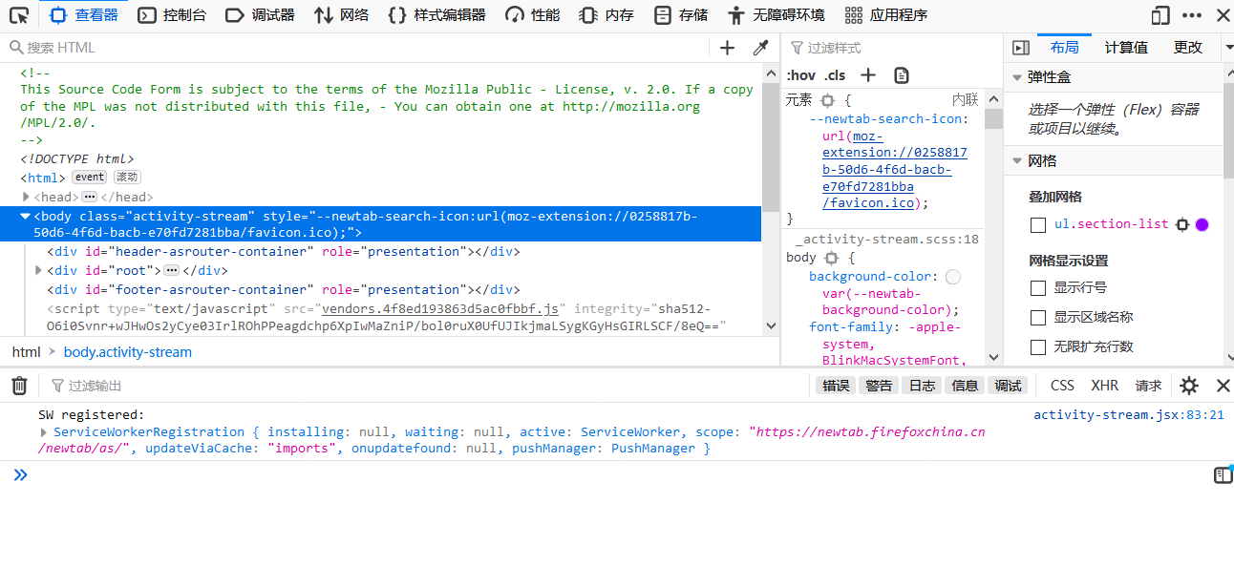
Task: Close the split console panel
Action: tap(1223, 386)
